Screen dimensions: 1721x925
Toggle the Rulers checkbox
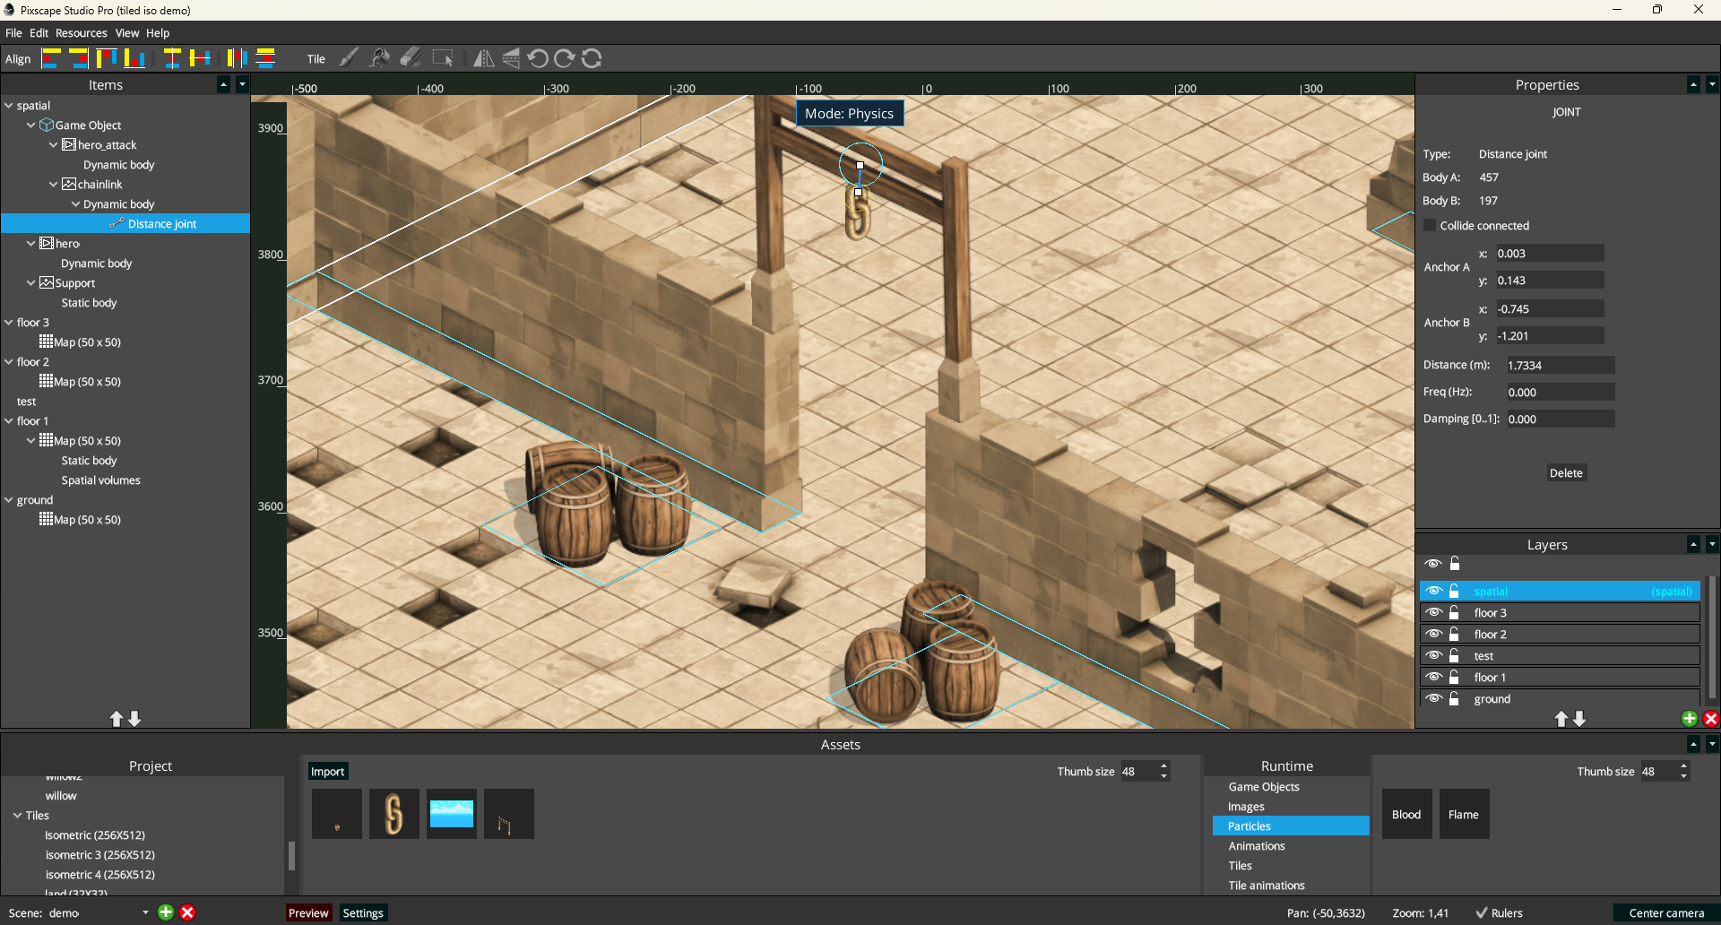pos(1482,913)
